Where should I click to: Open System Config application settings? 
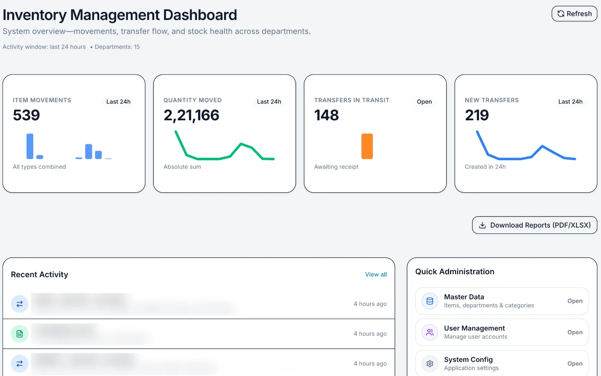pyautogui.click(x=502, y=363)
